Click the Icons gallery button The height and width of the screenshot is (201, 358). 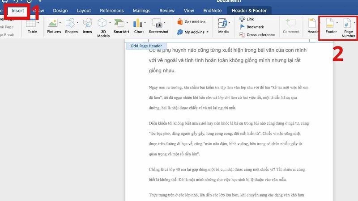click(87, 25)
